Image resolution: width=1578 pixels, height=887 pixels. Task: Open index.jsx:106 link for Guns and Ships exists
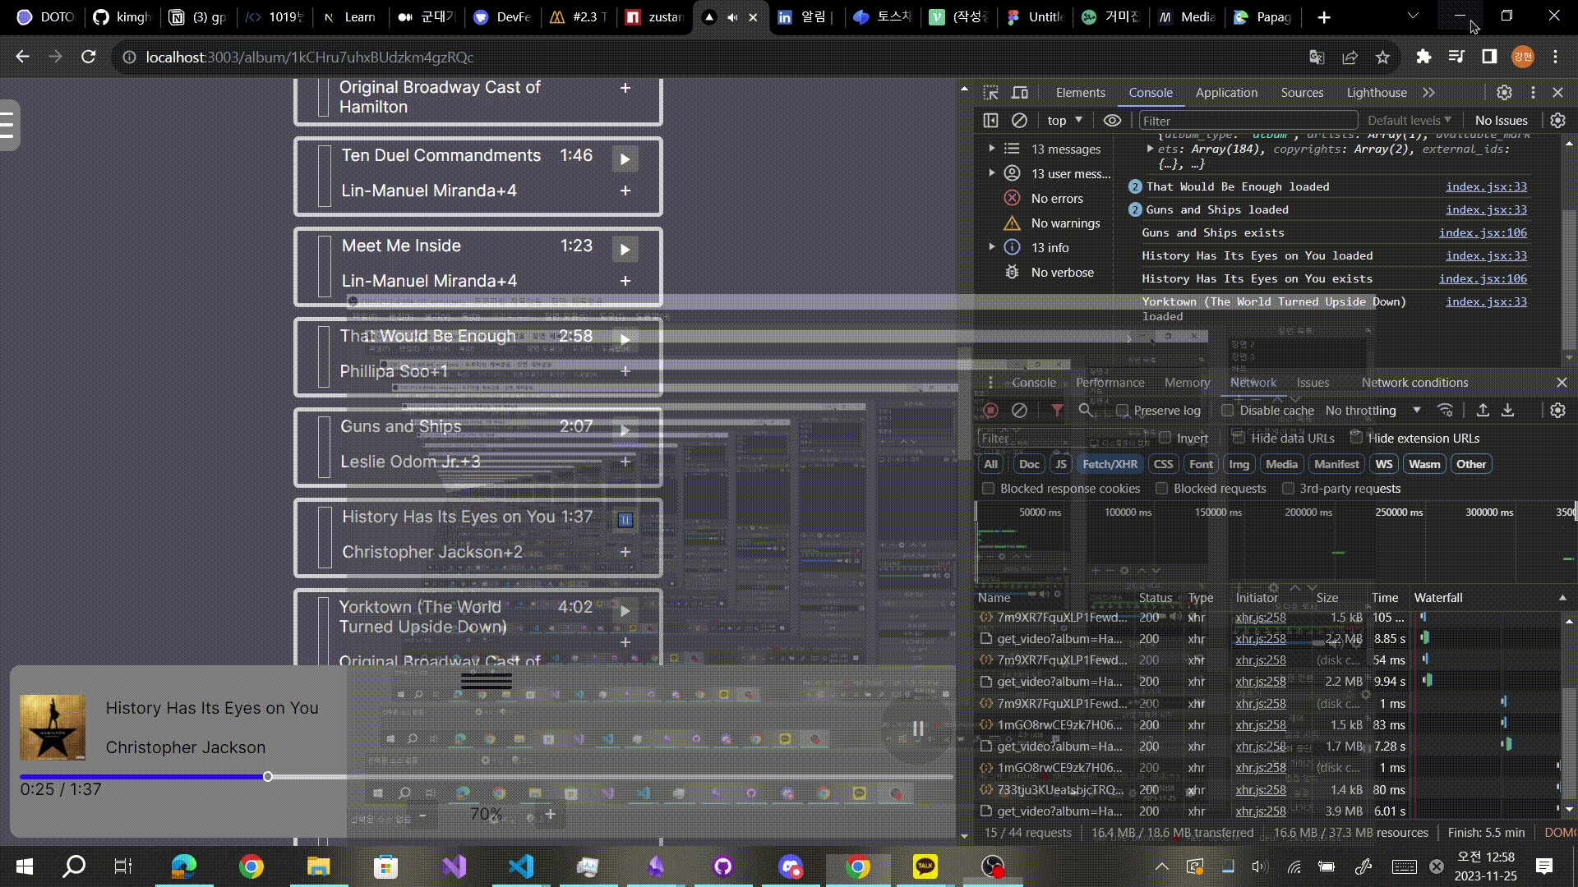1483,232
